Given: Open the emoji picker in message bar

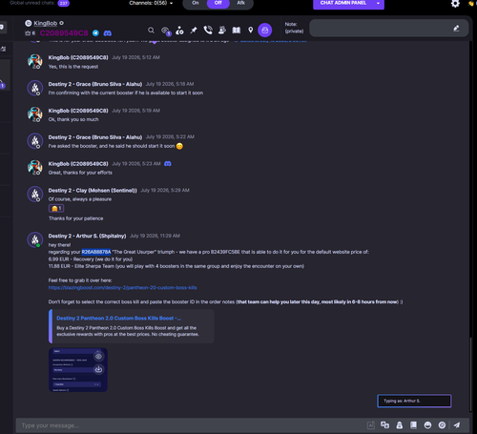Looking at the screenshot, I should (427, 425).
